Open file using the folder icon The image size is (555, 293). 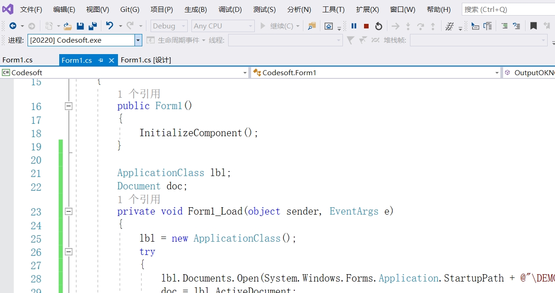[x=67, y=26]
